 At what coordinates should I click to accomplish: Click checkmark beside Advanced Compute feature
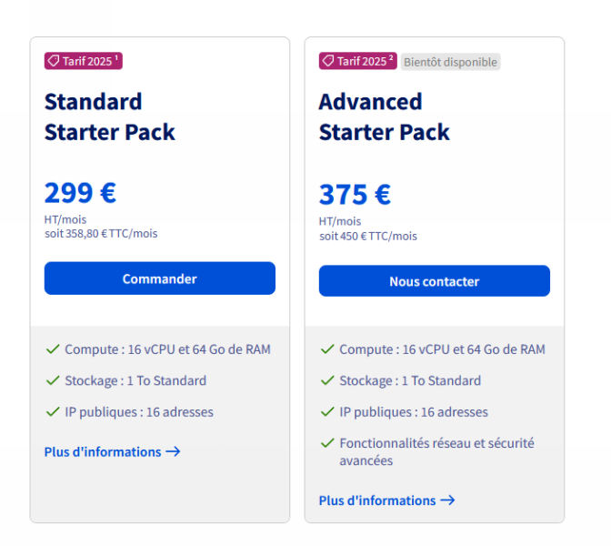[x=327, y=349]
